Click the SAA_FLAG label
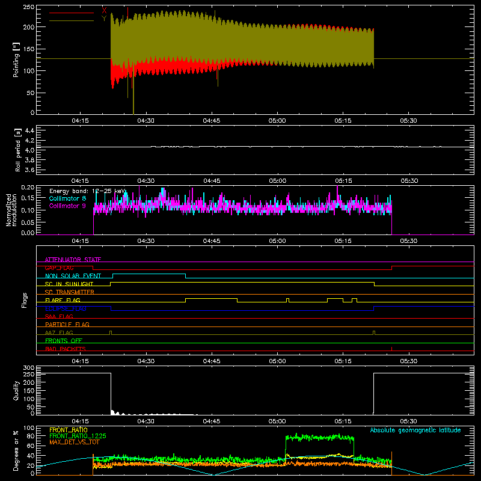The image size is (481, 481). pos(59,316)
